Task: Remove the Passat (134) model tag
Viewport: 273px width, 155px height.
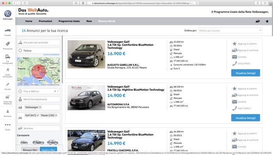Action: [56, 115]
